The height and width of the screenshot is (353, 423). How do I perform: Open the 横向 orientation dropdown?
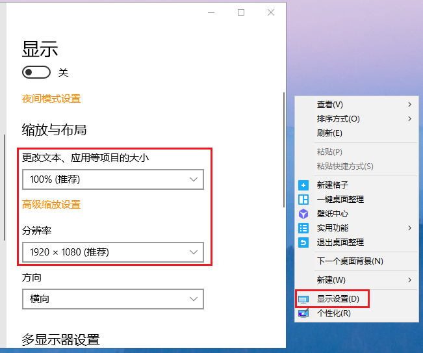(x=112, y=299)
